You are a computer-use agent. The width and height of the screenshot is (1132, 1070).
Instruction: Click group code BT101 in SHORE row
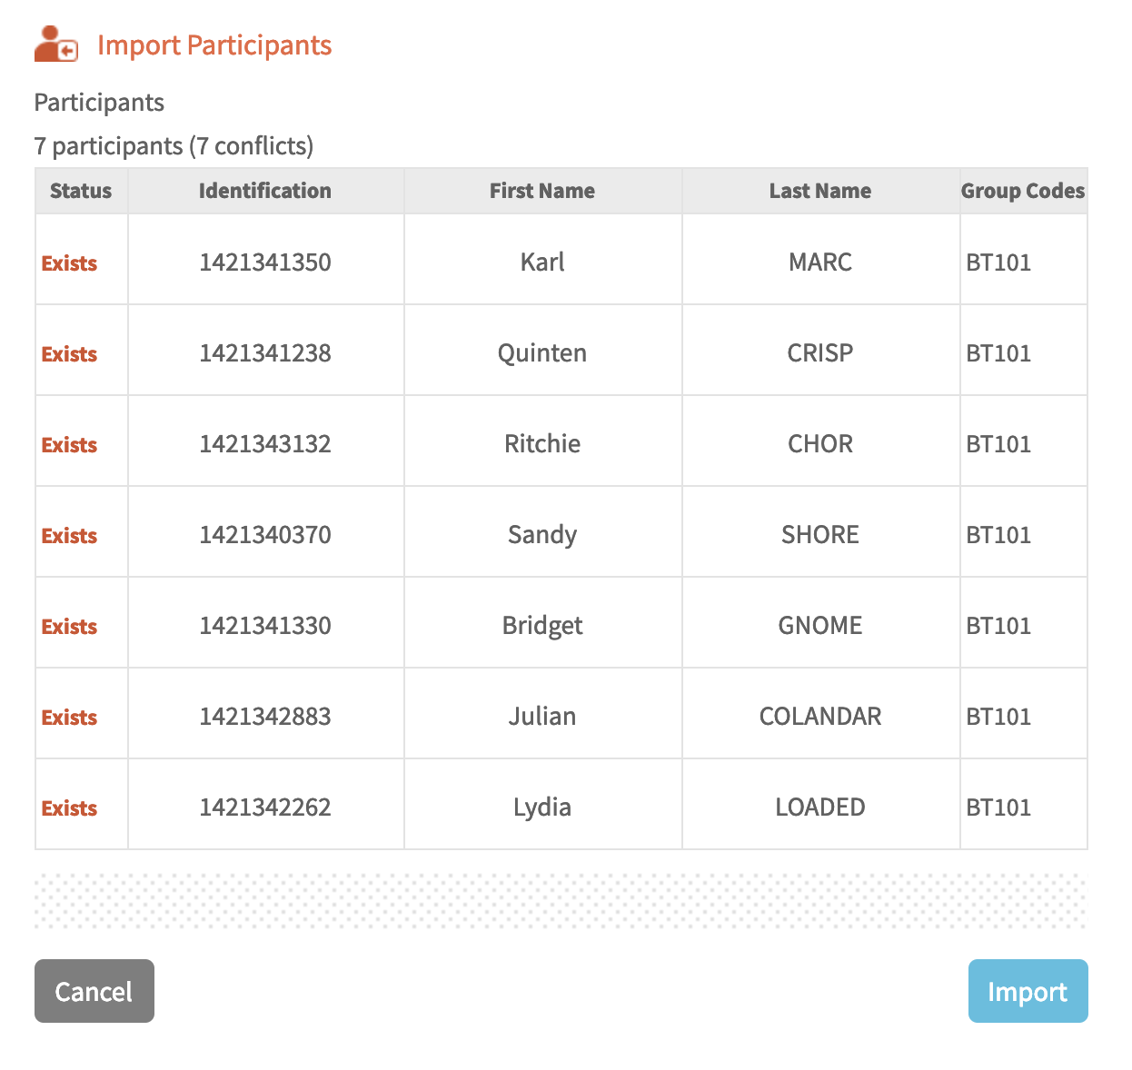point(998,536)
